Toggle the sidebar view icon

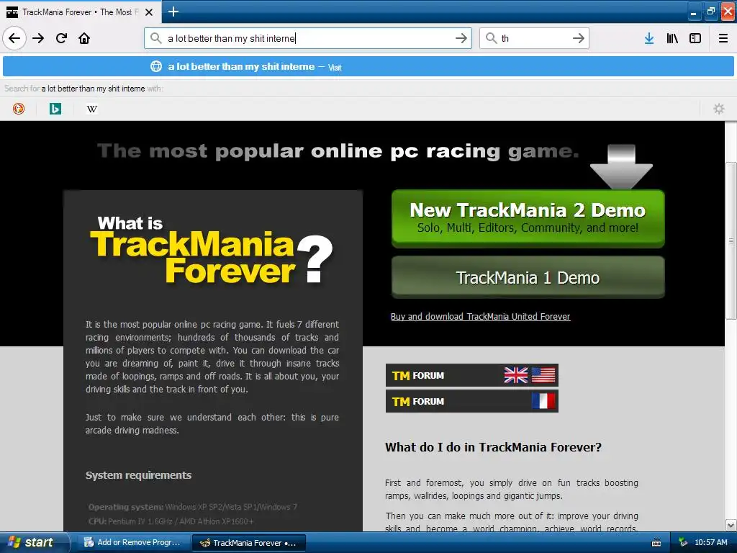coord(695,38)
